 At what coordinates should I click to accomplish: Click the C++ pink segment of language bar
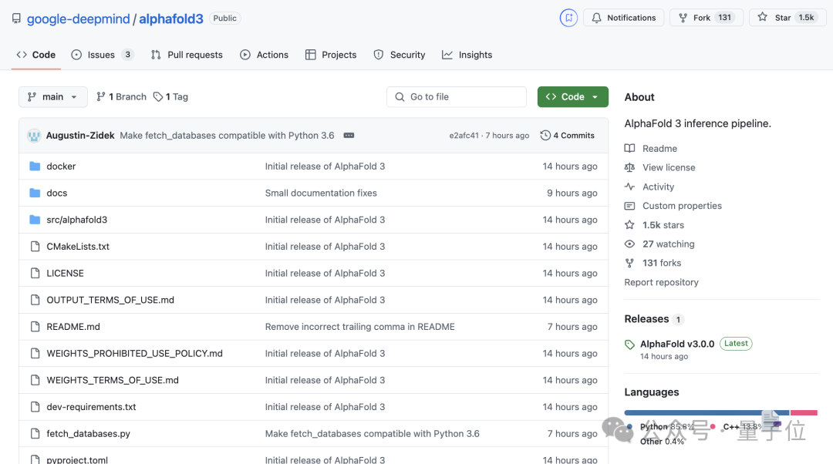(x=803, y=412)
